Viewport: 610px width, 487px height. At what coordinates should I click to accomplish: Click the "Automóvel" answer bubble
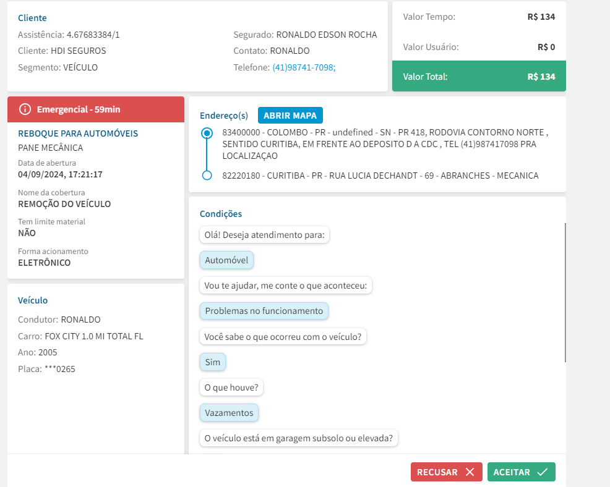tap(226, 260)
